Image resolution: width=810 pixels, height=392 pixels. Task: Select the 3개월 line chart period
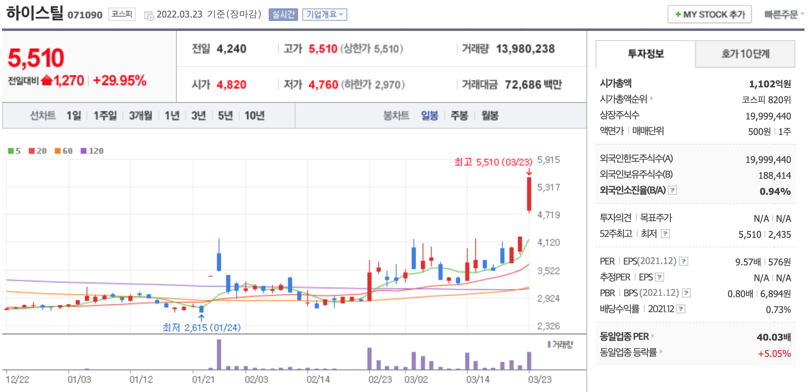(x=140, y=115)
